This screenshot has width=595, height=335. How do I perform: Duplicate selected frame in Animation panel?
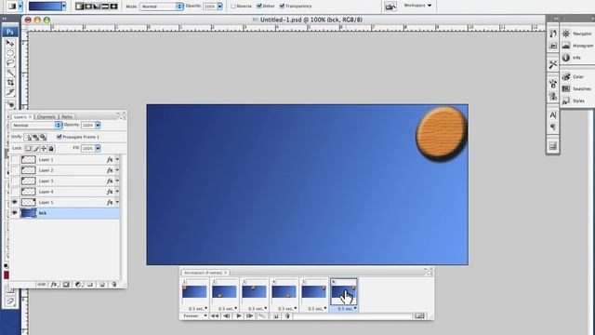[276, 315]
